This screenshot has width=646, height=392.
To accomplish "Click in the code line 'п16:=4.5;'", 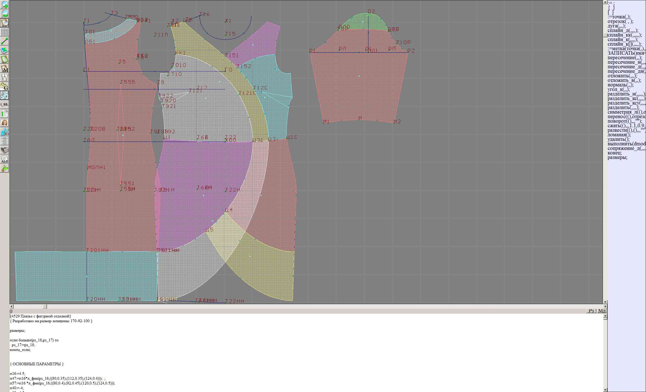I will coord(18,373).
